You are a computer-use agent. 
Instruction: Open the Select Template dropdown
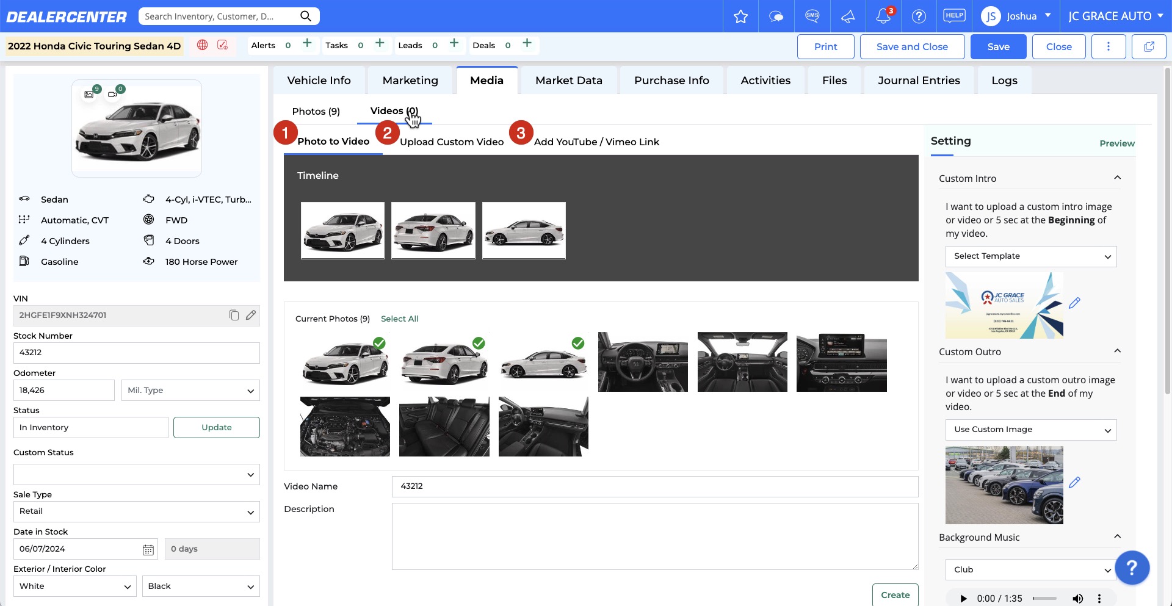(x=1031, y=257)
